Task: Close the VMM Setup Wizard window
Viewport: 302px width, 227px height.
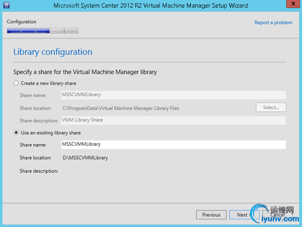Action: click(293, 4)
